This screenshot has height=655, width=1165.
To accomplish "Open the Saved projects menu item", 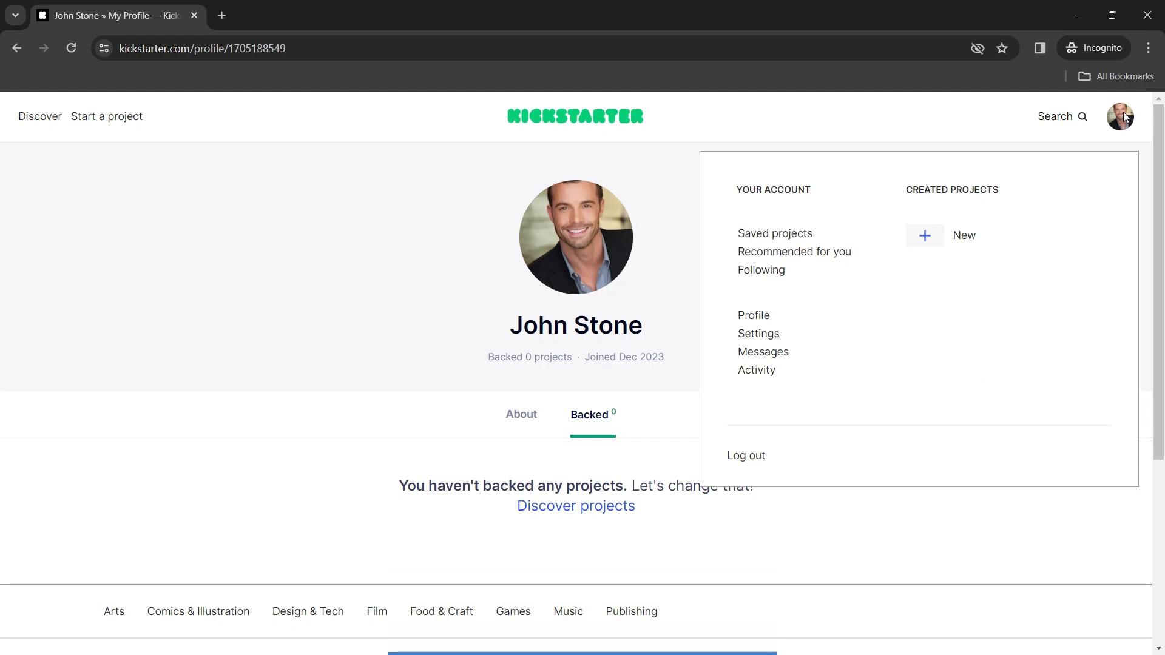I will pos(774,233).
